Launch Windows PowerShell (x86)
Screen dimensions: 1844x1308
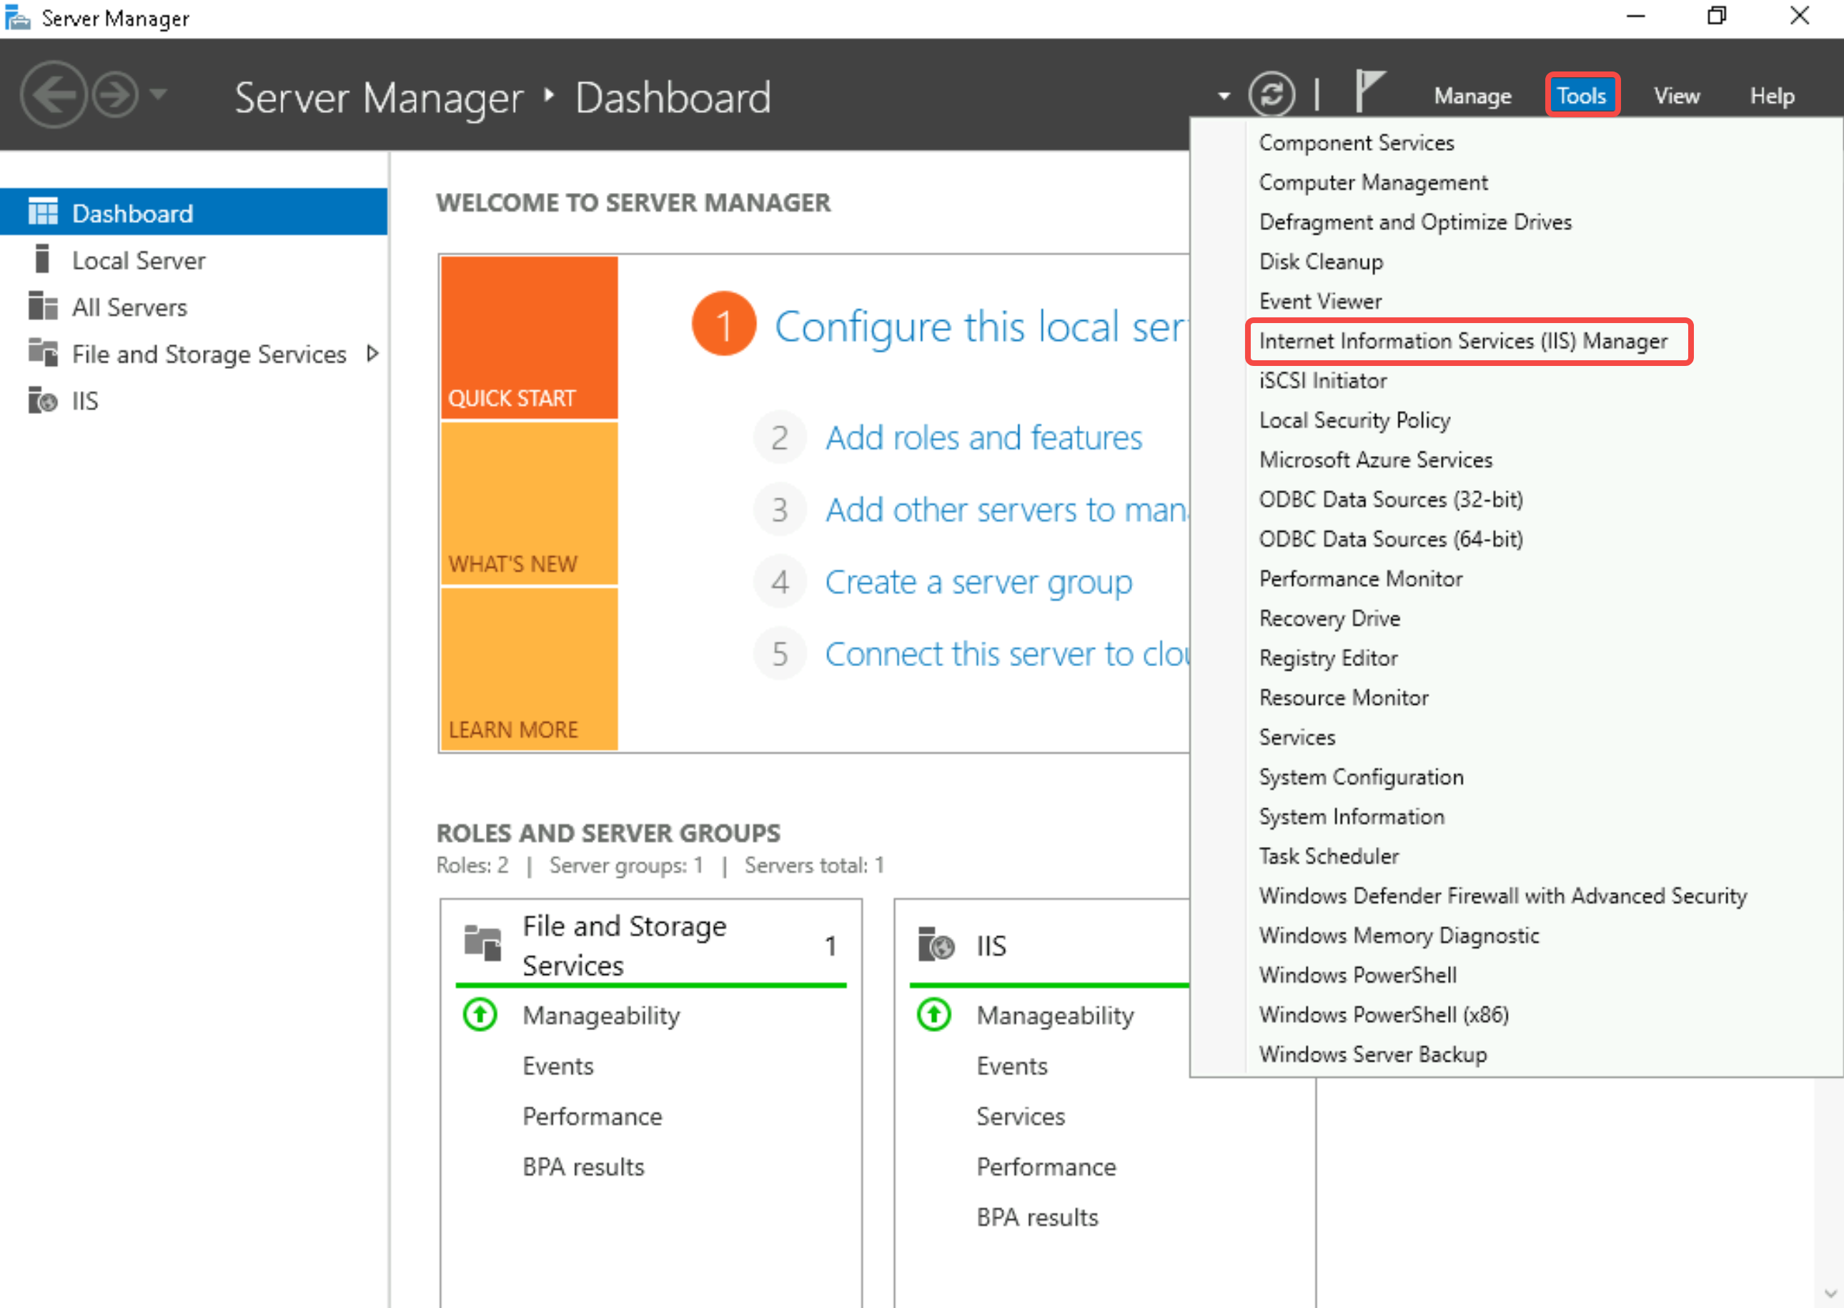[1384, 1015]
